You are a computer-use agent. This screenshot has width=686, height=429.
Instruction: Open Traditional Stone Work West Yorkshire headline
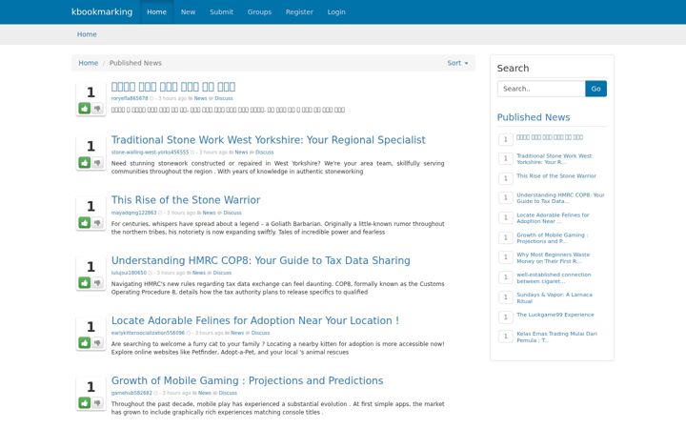268,140
